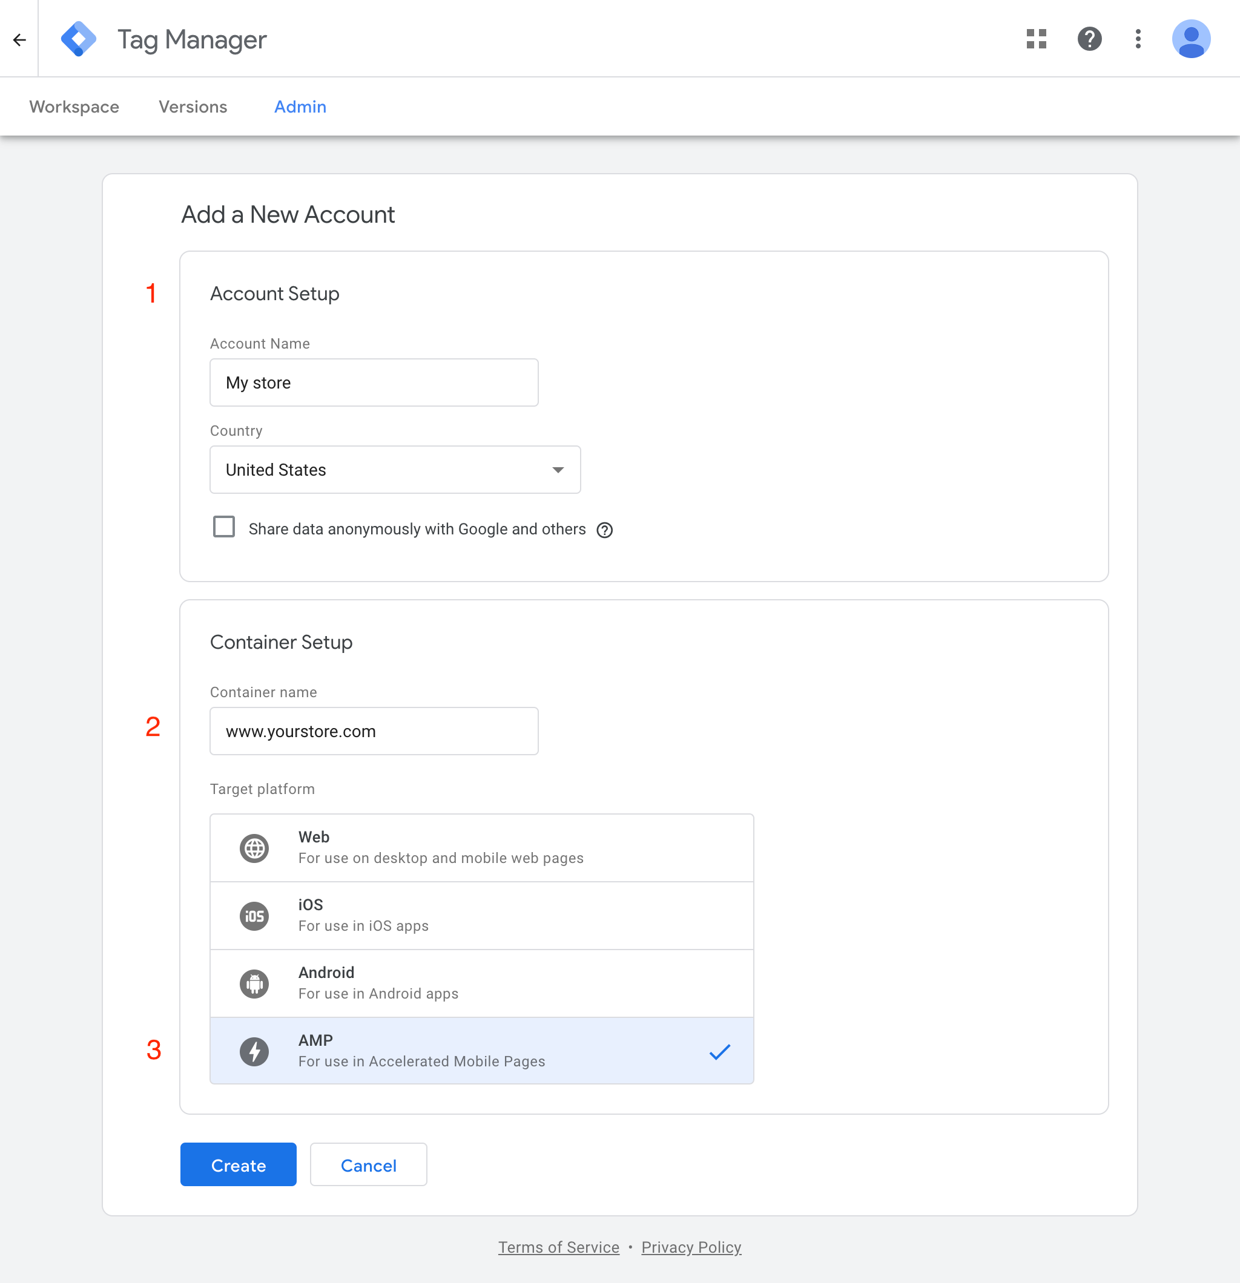Click the Container name input field

coord(374,731)
